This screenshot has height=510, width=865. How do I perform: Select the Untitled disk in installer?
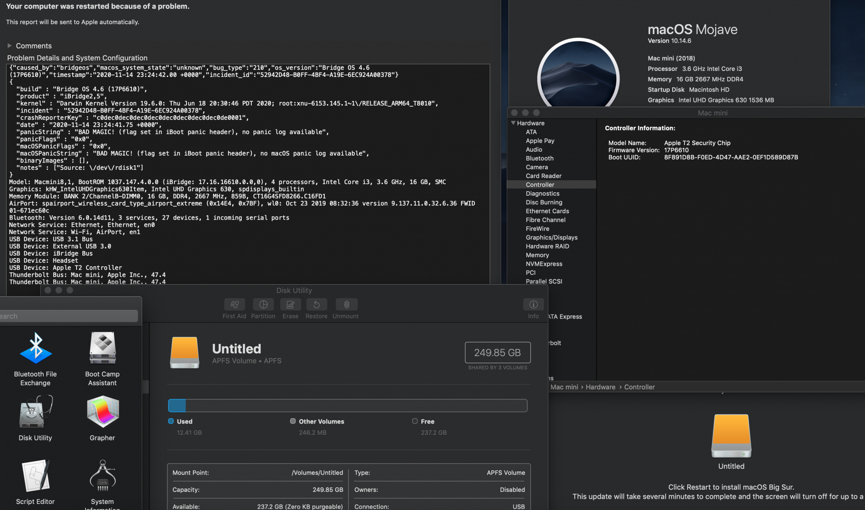731,436
